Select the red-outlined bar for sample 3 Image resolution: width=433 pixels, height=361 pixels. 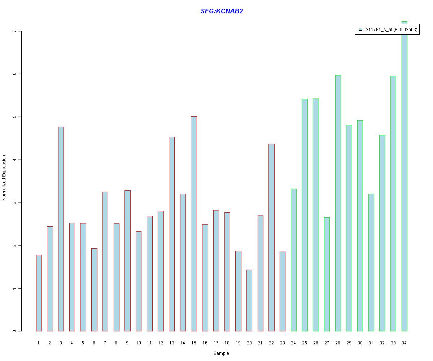[61, 229]
